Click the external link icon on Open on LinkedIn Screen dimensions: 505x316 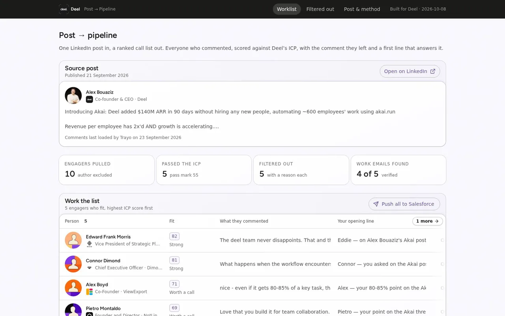pos(433,71)
